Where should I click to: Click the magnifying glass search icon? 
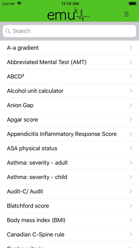8,31
